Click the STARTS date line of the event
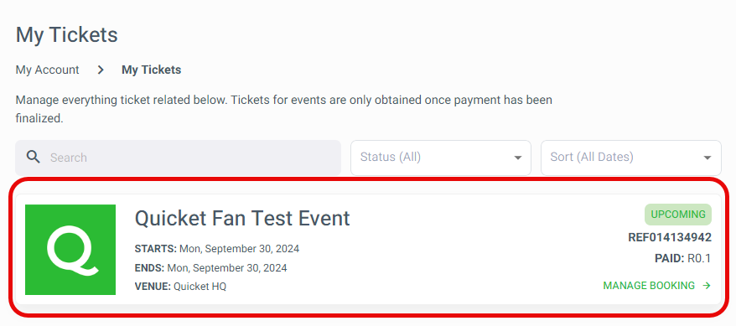Screen dimensions: 736x326 (x=217, y=249)
